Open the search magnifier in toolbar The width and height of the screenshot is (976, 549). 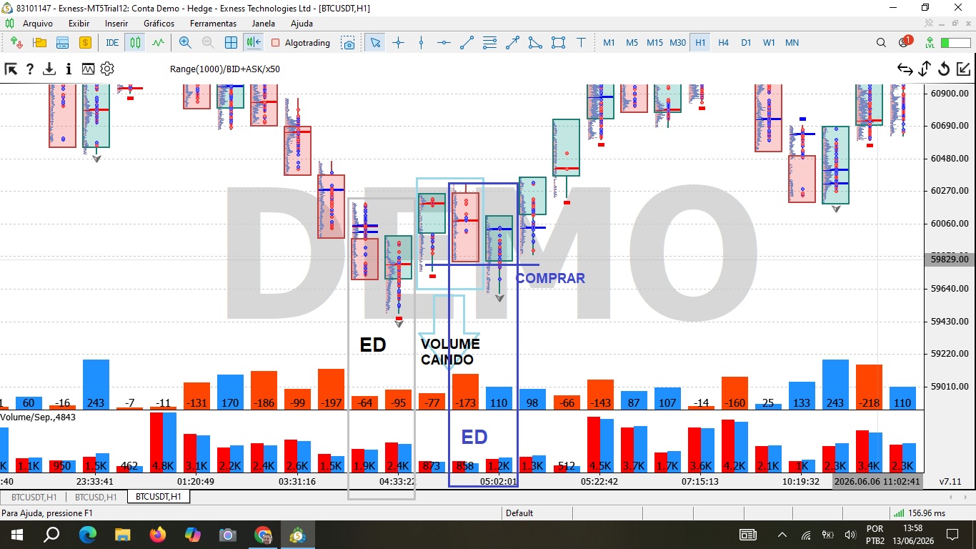click(x=881, y=43)
